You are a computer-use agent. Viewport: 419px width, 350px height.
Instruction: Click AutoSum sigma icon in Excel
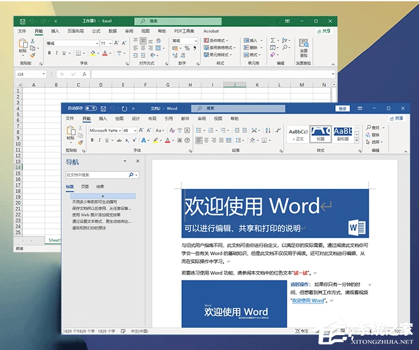(x=273, y=40)
